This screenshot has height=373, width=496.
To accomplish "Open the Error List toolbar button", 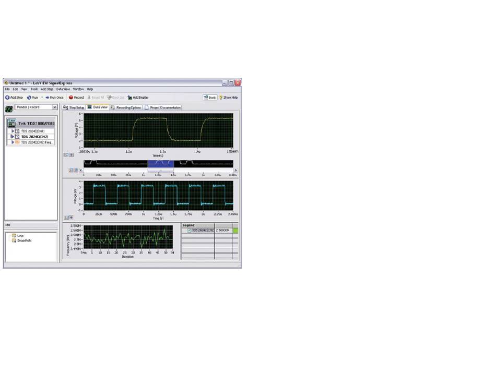I will (x=115, y=98).
